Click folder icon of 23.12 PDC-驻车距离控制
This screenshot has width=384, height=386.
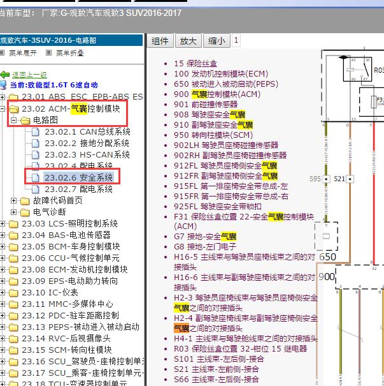pyautogui.click(x=14, y=316)
